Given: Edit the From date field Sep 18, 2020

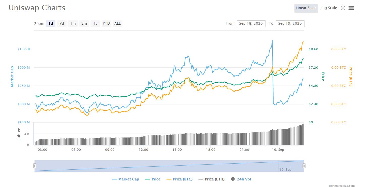Looking at the screenshot, I should [251, 23].
